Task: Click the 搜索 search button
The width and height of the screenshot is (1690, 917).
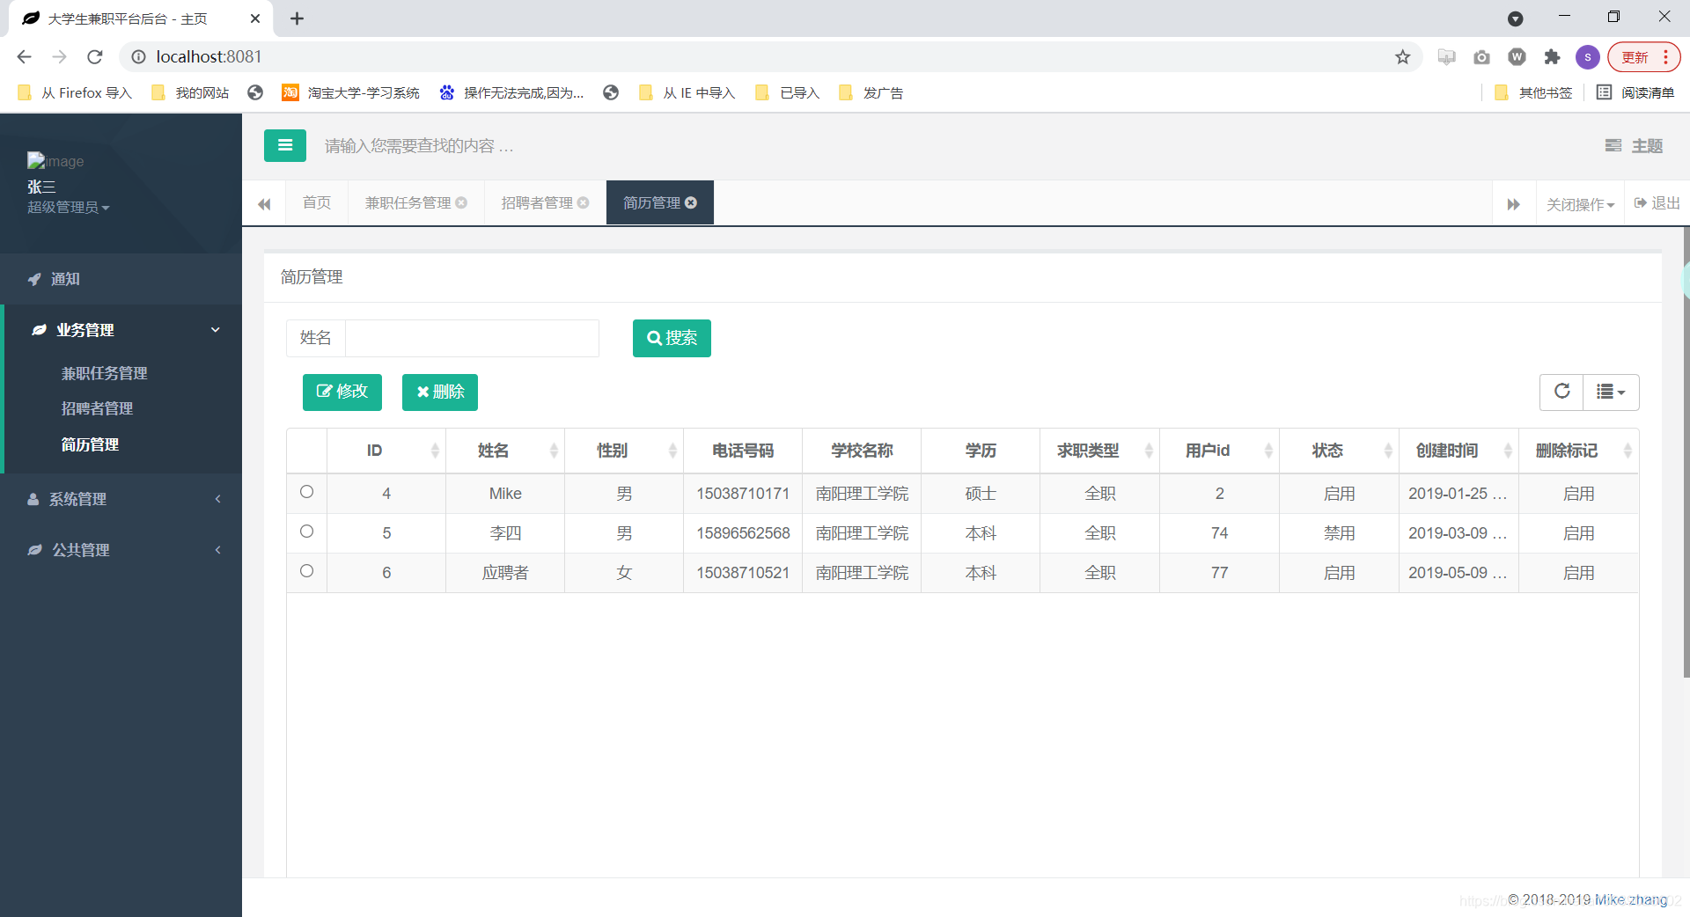Action: tap(672, 338)
